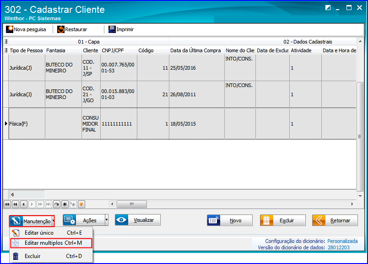Open column chooser icon beside Tipo de Pessoa
368x264 pixels.
pyautogui.click(x=6, y=50)
